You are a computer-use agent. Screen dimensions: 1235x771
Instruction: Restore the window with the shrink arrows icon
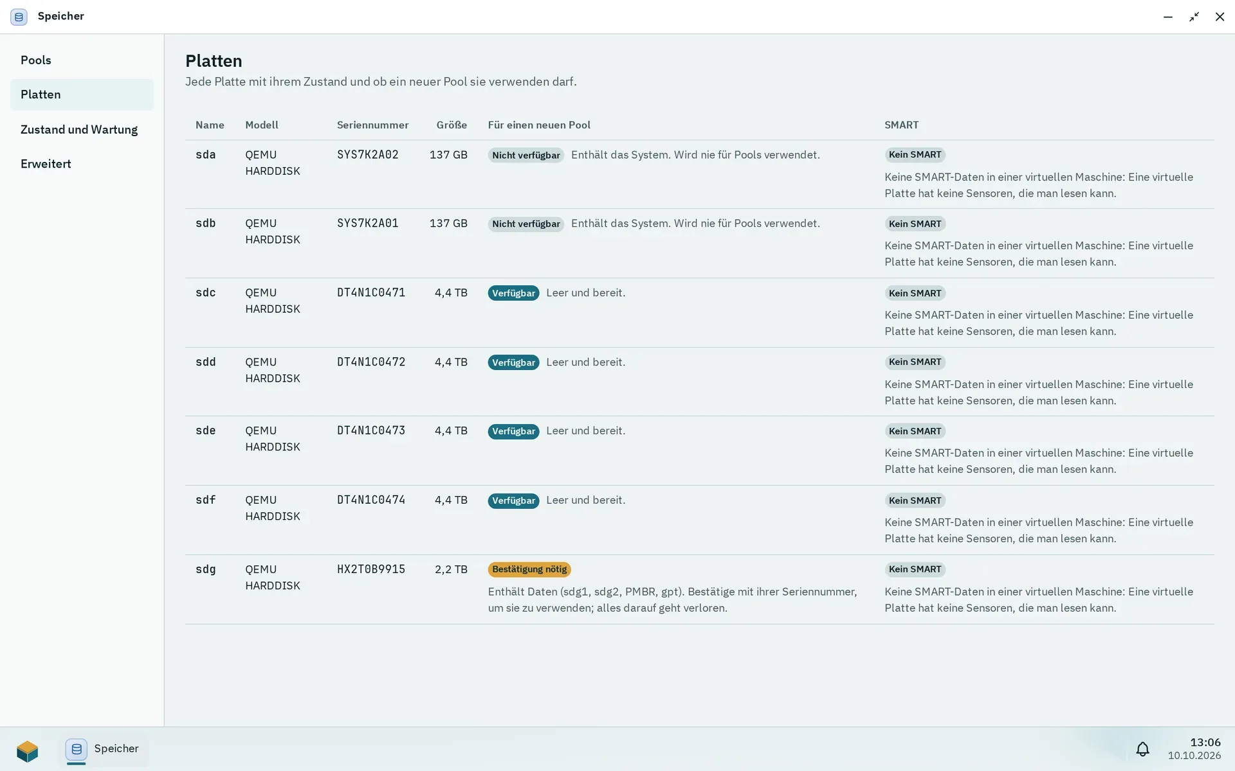pos(1194,17)
